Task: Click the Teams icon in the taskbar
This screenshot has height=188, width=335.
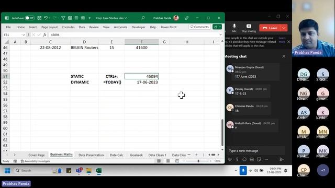Action: click(x=79, y=171)
